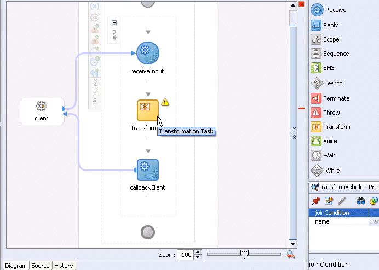379x270 pixels.
Task: Switch to the Source tab
Action: 41,266
